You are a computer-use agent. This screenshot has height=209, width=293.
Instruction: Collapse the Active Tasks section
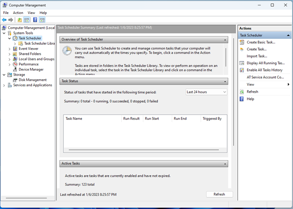point(225,164)
